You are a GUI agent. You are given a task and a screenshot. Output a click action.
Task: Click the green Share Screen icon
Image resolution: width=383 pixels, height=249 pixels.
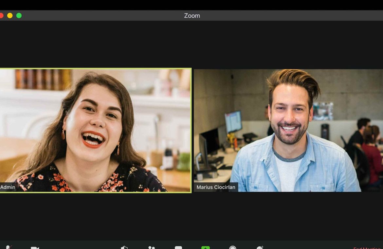(206, 248)
